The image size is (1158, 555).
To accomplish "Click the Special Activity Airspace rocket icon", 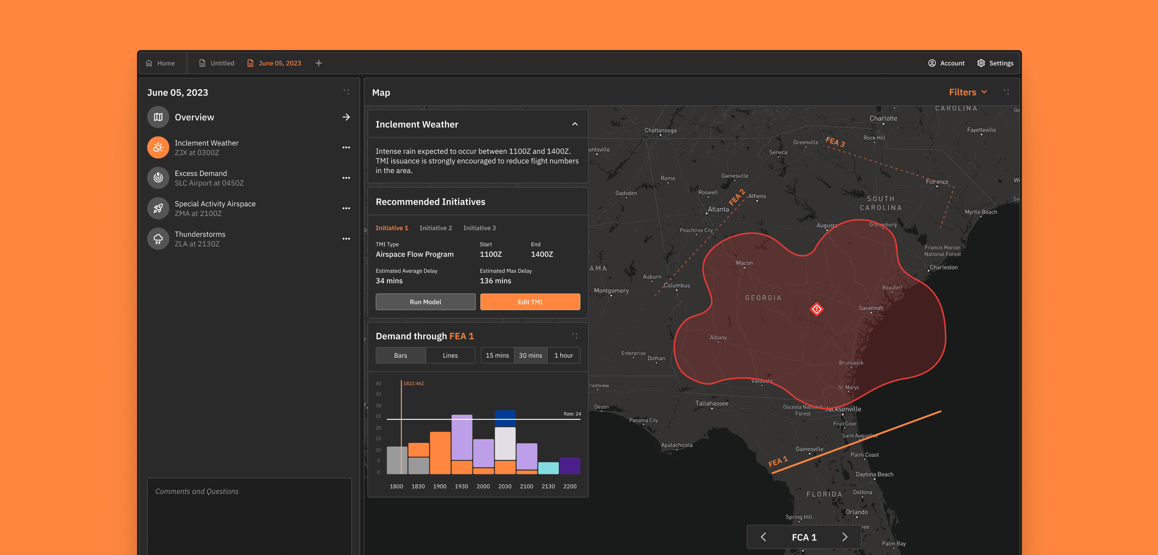I will (158, 209).
